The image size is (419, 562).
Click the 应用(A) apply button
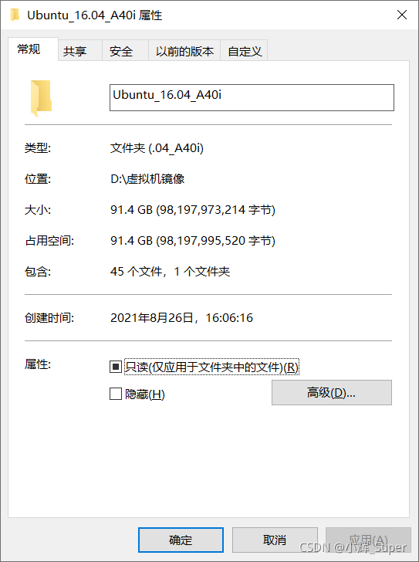(x=368, y=540)
